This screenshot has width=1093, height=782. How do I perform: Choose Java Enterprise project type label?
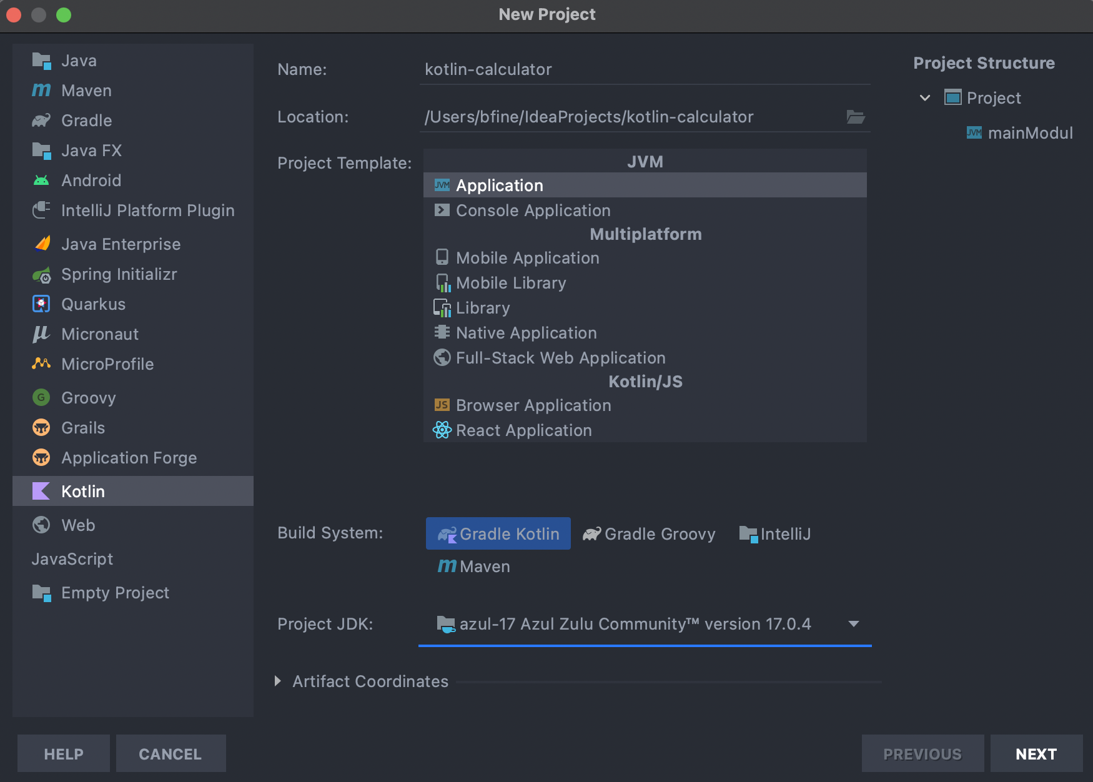pos(121,244)
